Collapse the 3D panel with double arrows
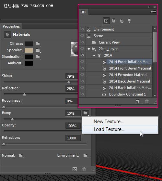The width and height of the screenshot is (162, 181). [149, 7]
